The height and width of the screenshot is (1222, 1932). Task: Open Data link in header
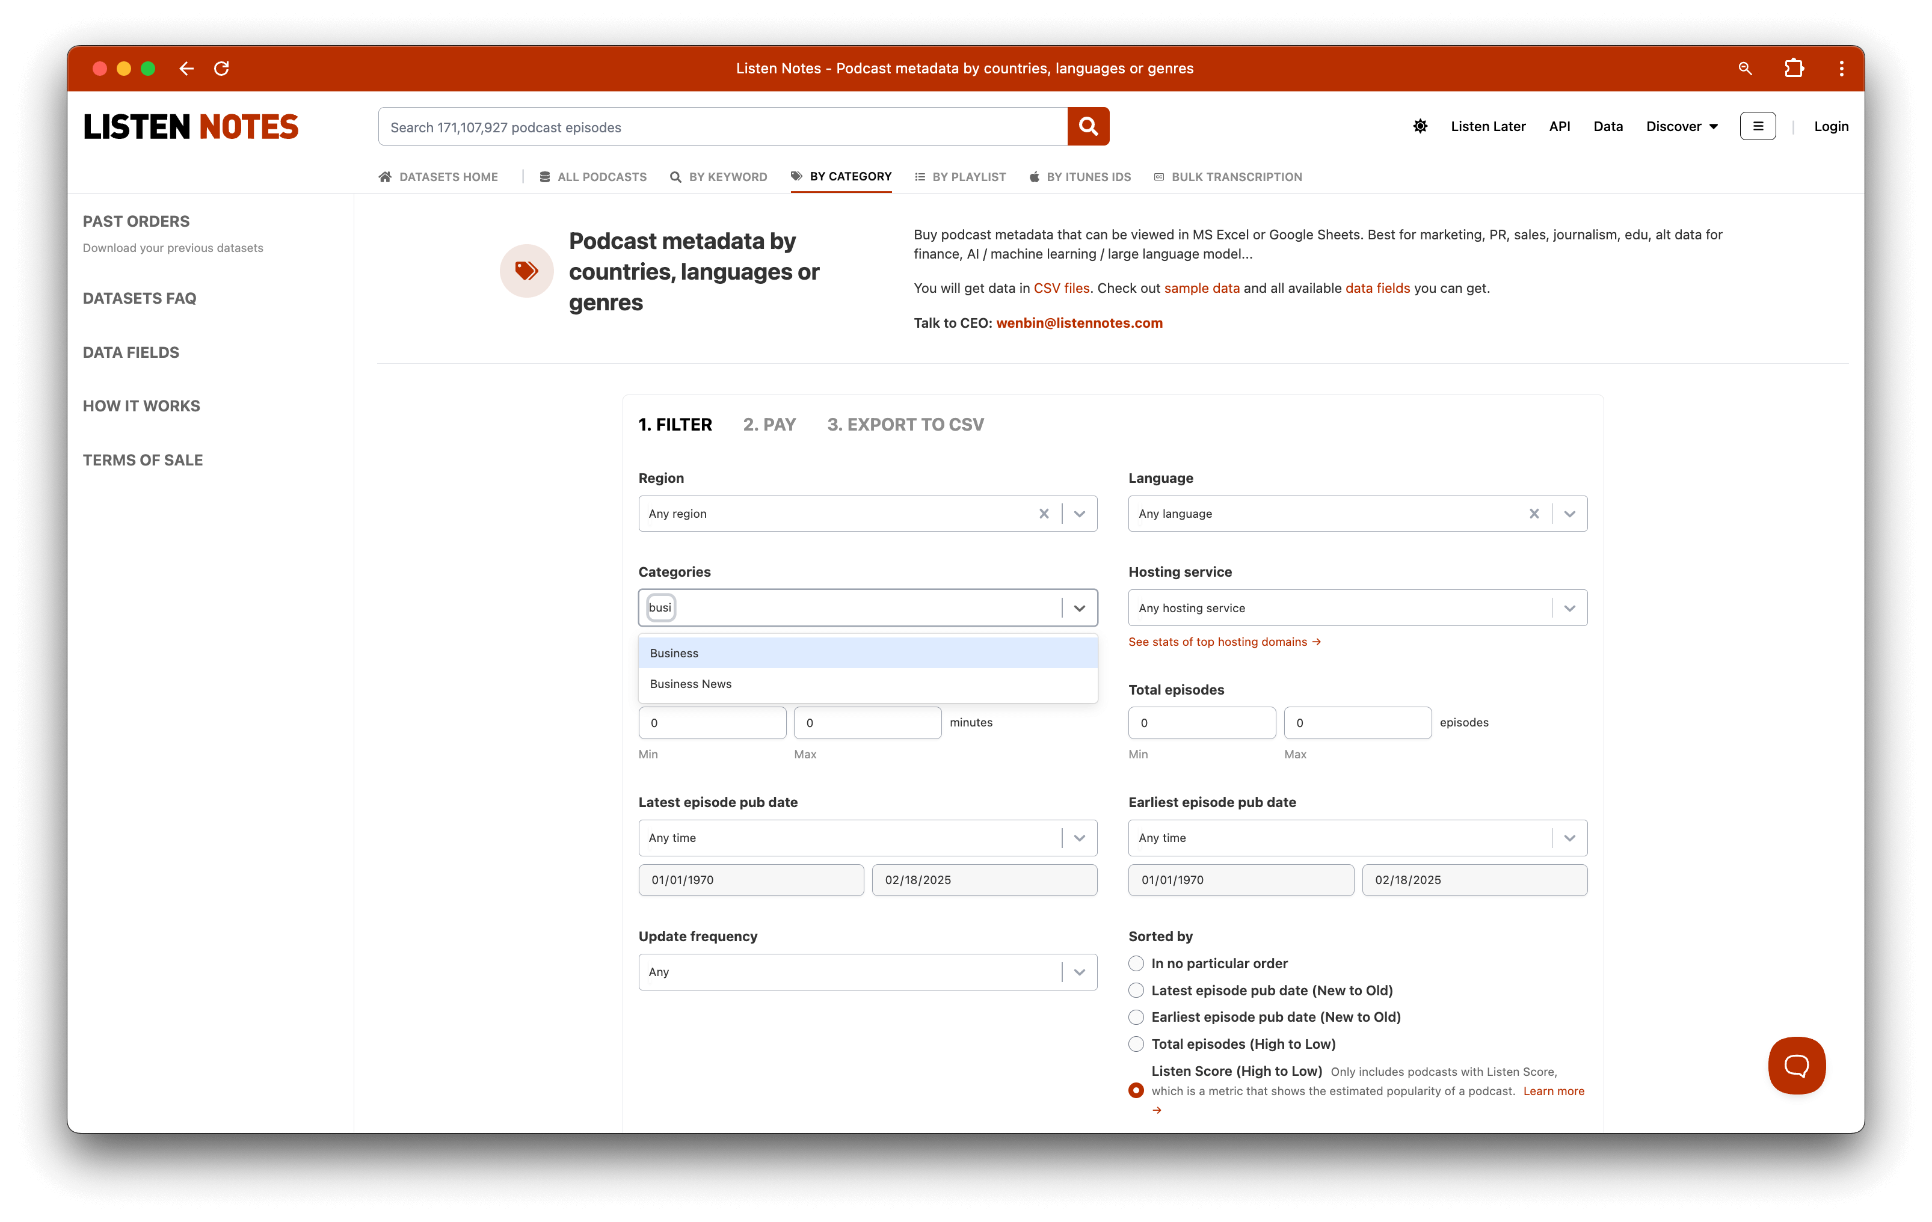click(x=1607, y=126)
